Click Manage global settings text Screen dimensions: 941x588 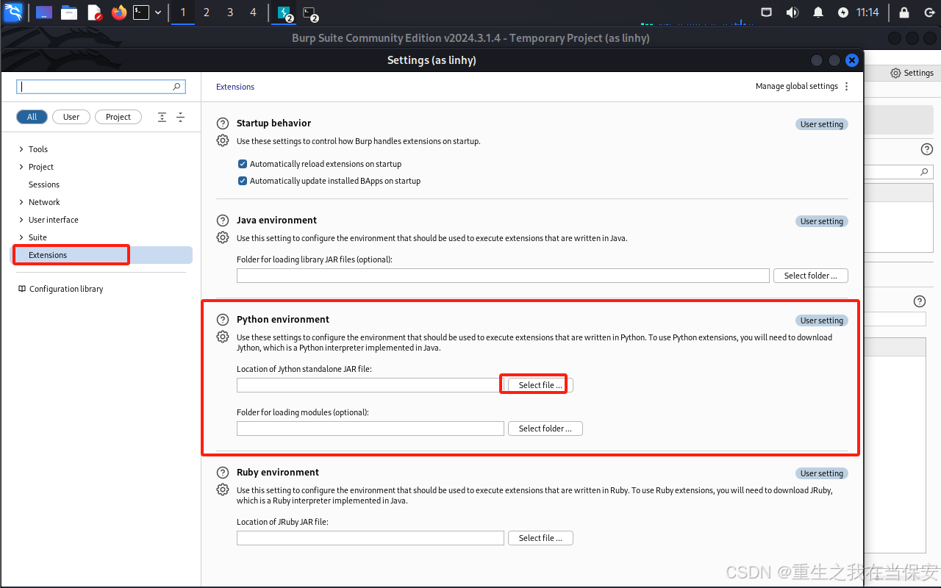click(x=797, y=86)
